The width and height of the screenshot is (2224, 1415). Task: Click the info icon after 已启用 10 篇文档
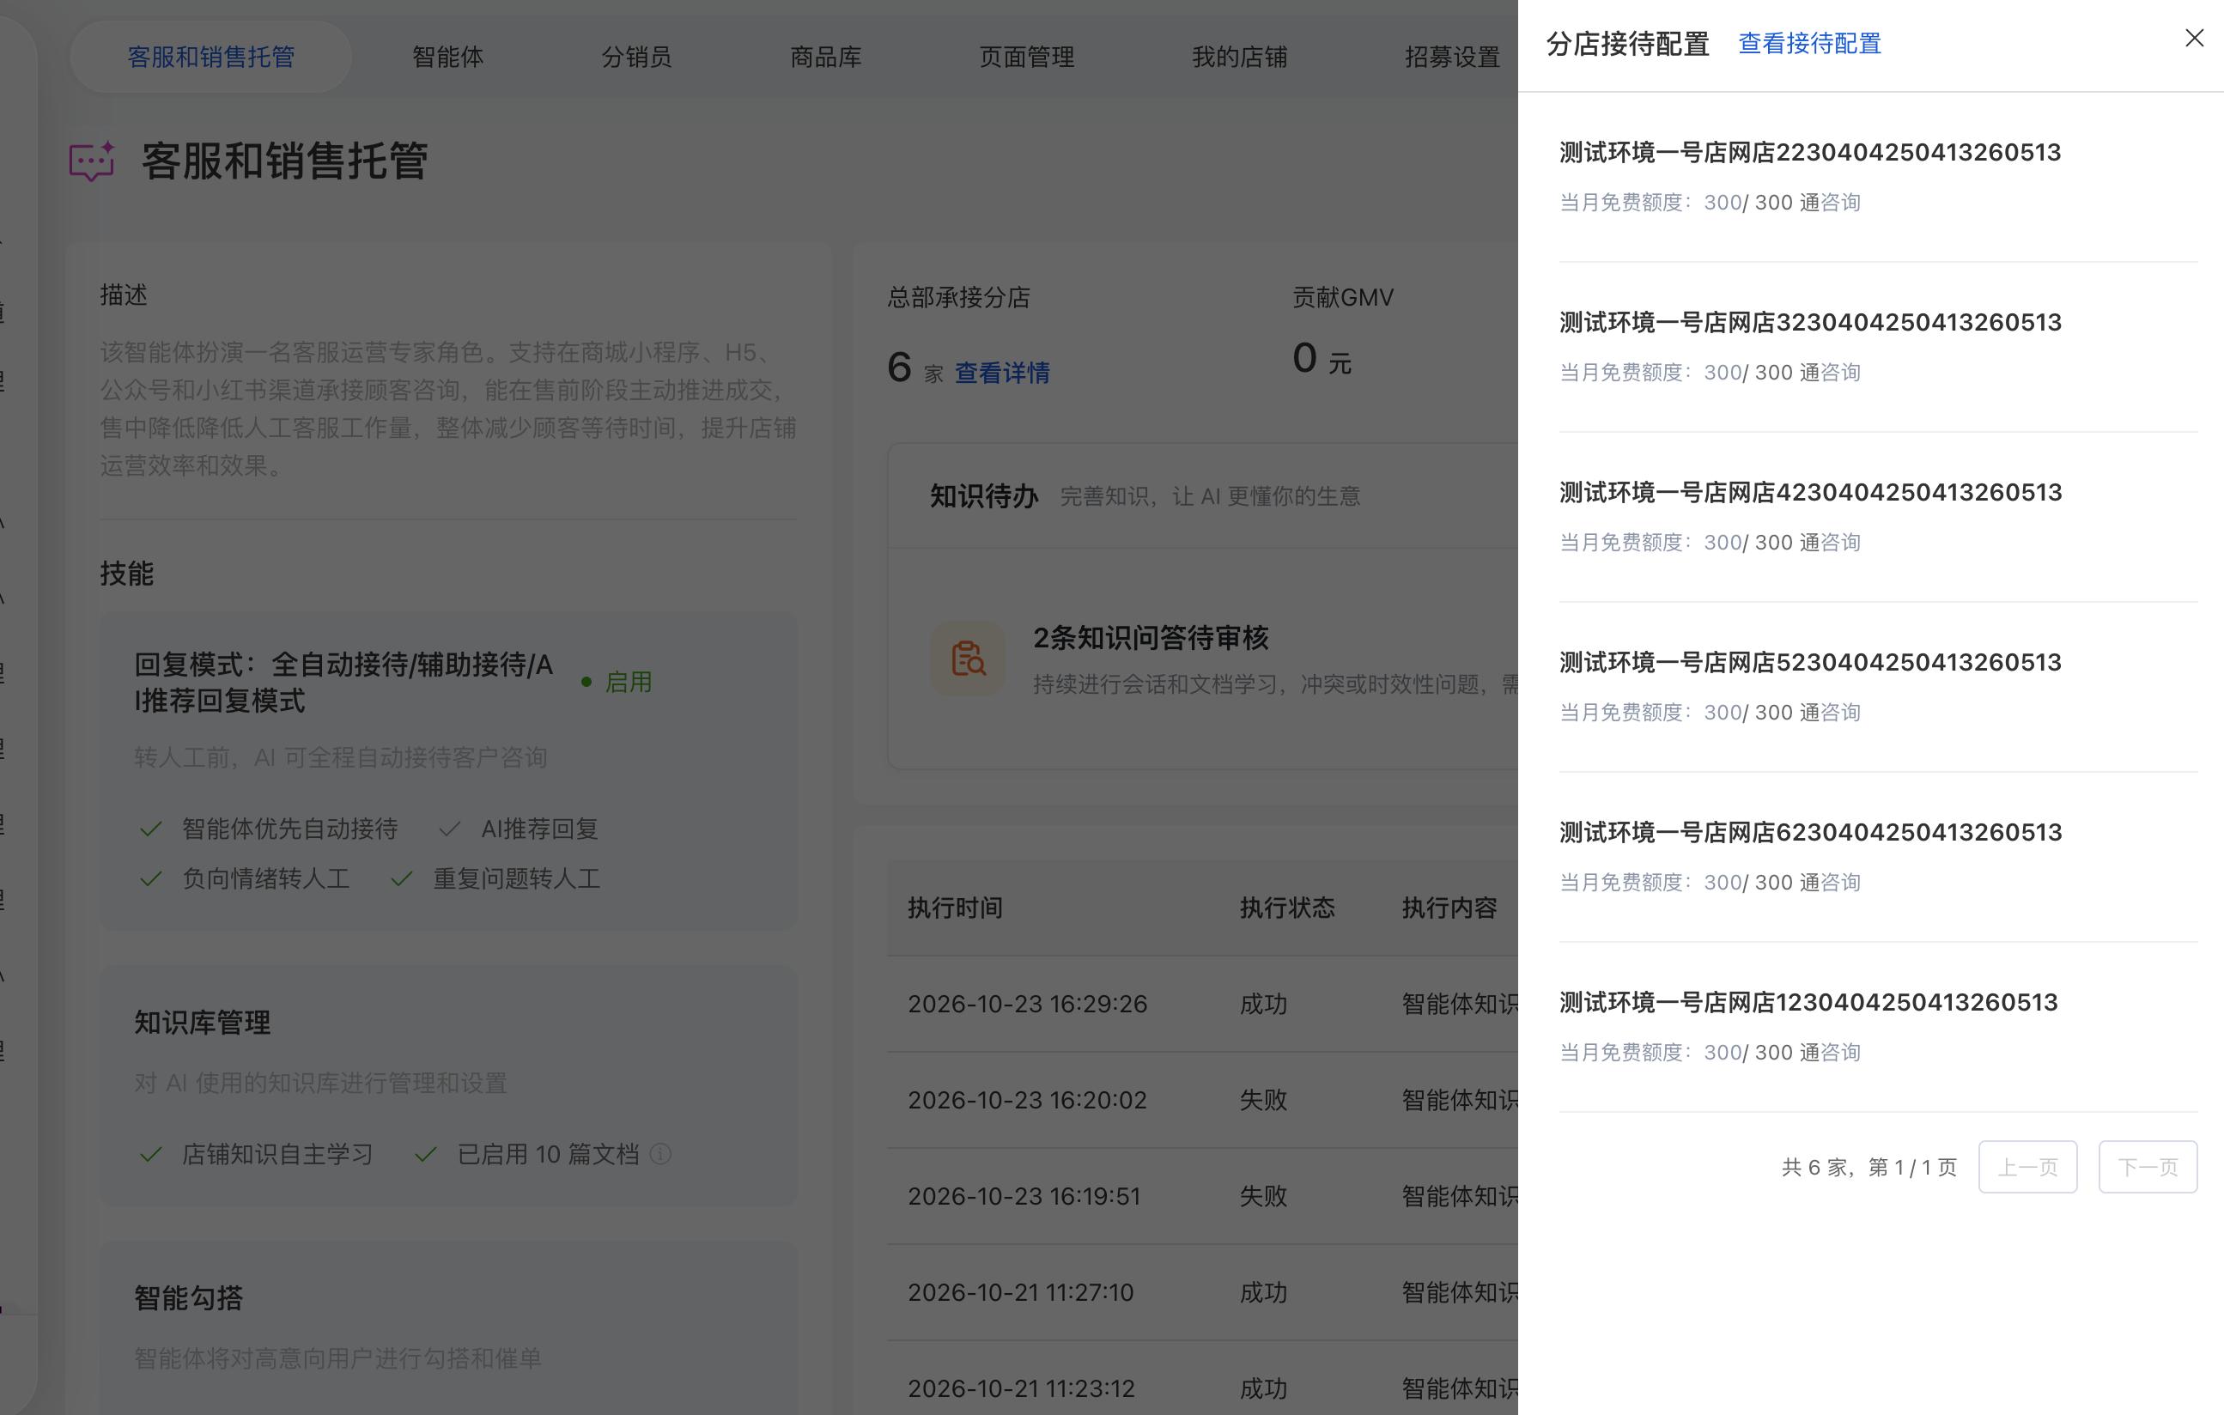pos(660,1154)
